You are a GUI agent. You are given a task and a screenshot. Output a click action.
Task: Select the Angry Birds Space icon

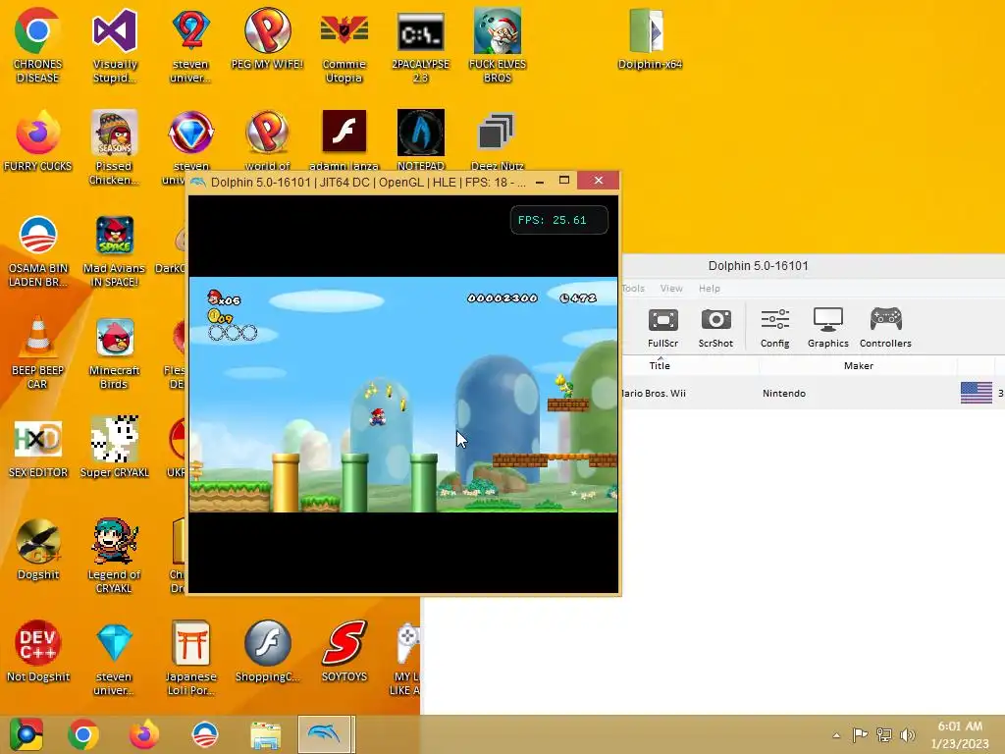(114, 250)
